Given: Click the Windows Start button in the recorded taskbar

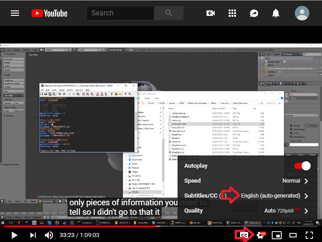Looking at the screenshot, I should 3,223.
